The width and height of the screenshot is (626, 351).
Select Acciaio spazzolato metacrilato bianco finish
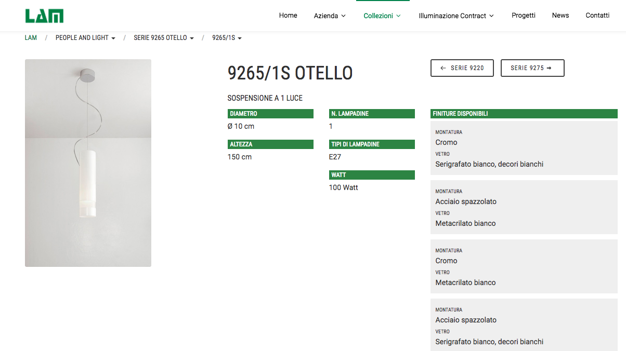pyautogui.click(x=524, y=207)
